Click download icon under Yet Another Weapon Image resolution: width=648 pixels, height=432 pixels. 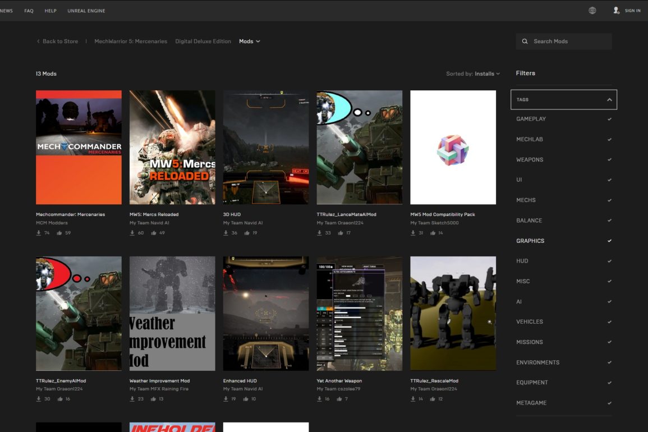(319, 399)
